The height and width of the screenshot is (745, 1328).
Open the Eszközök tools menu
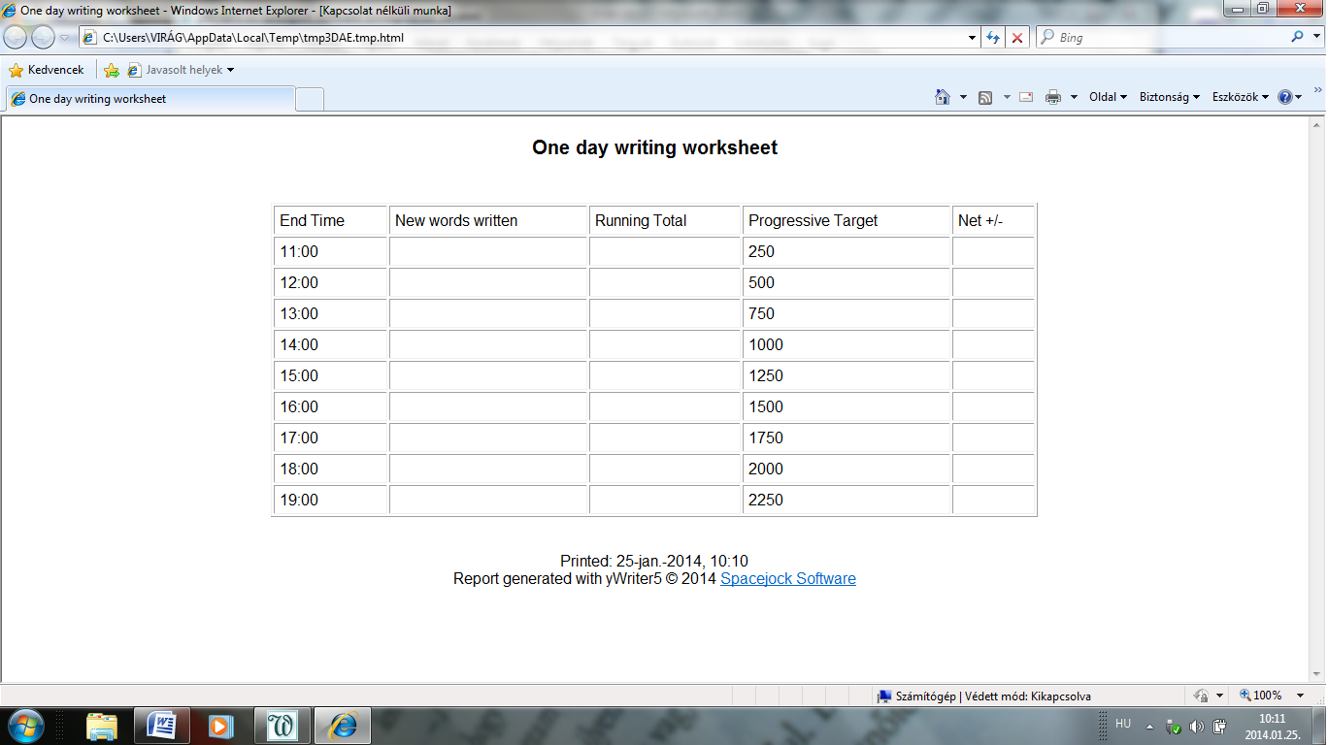[1240, 97]
